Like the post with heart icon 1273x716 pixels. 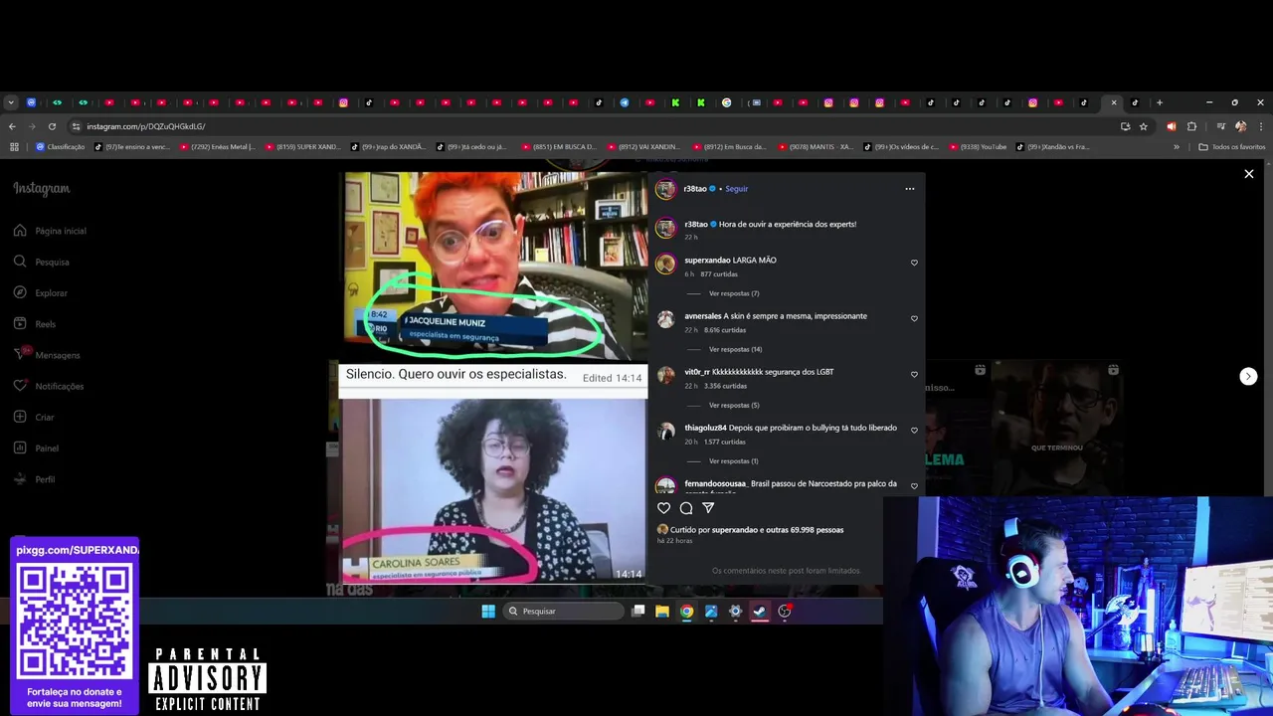point(664,508)
